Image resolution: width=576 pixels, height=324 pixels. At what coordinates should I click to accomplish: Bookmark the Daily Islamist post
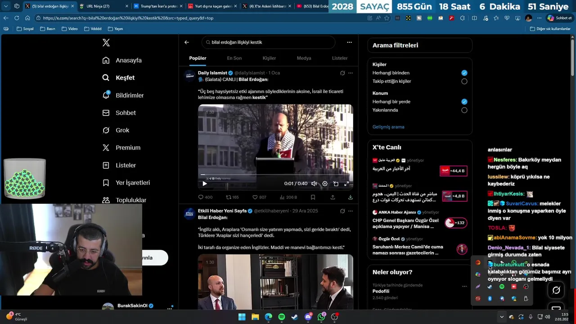click(x=313, y=197)
